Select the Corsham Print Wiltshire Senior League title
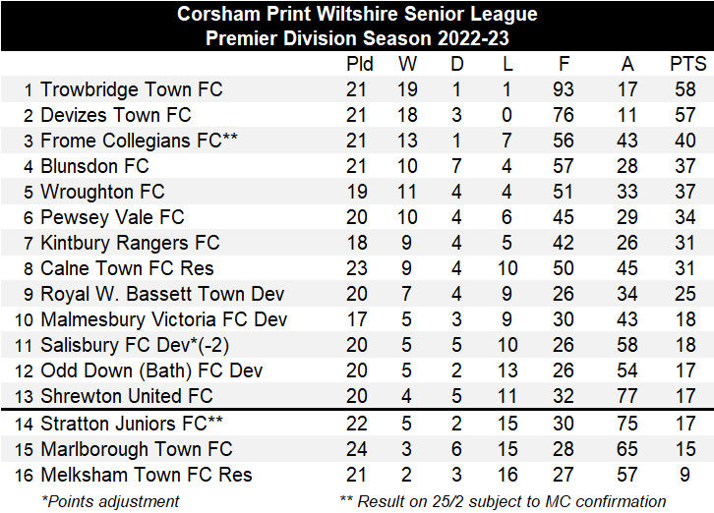 tap(357, 15)
